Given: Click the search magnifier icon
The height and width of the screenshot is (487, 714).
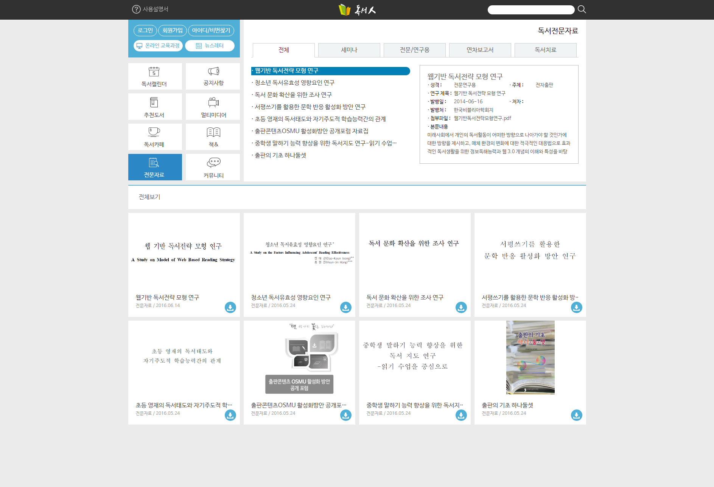Looking at the screenshot, I should pyautogui.click(x=582, y=9).
